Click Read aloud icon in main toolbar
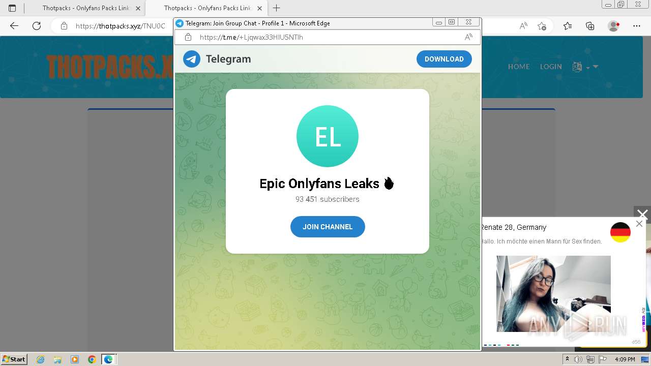The width and height of the screenshot is (651, 366). [523, 26]
